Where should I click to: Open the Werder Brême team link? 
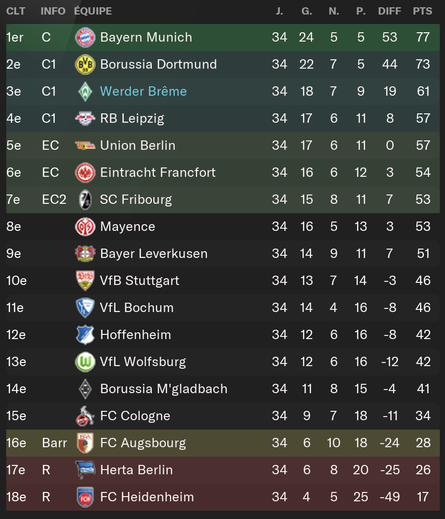(x=143, y=92)
